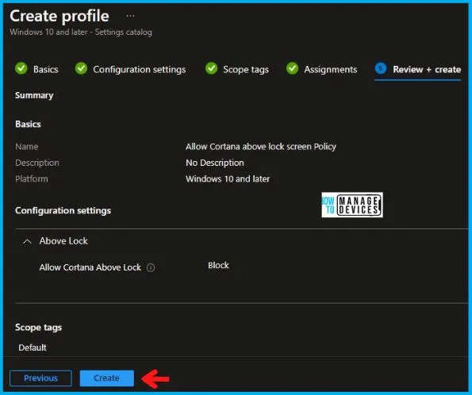Screen dimensions: 472x395
Task: Open the ellipsis menu beside Create profile
Action: click(x=130, y=16)
